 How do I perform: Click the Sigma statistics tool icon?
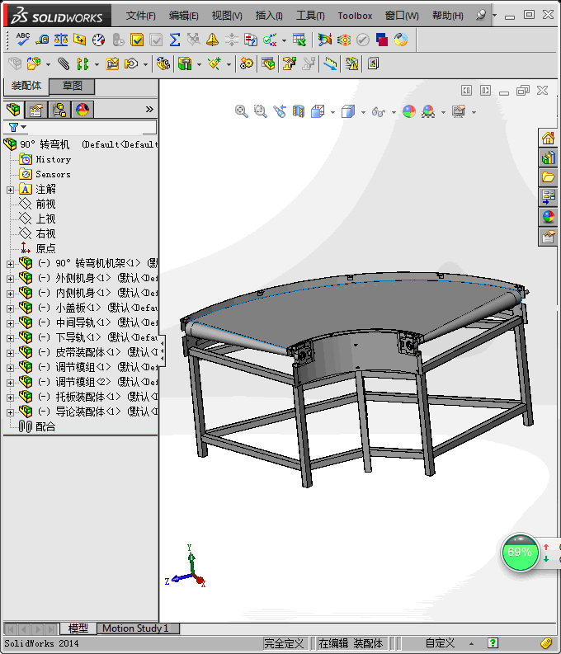pos(175,40)
